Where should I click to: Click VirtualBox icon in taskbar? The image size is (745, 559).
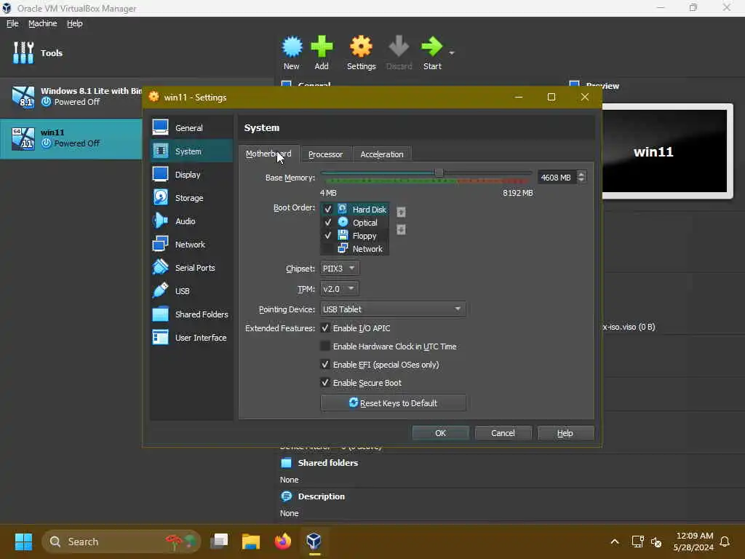click(314, 542)
